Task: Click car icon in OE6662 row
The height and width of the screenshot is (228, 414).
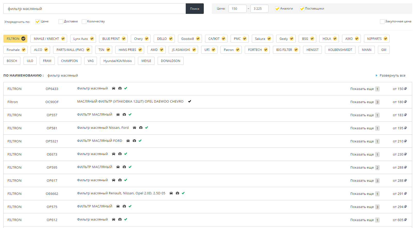Action: 171,193
